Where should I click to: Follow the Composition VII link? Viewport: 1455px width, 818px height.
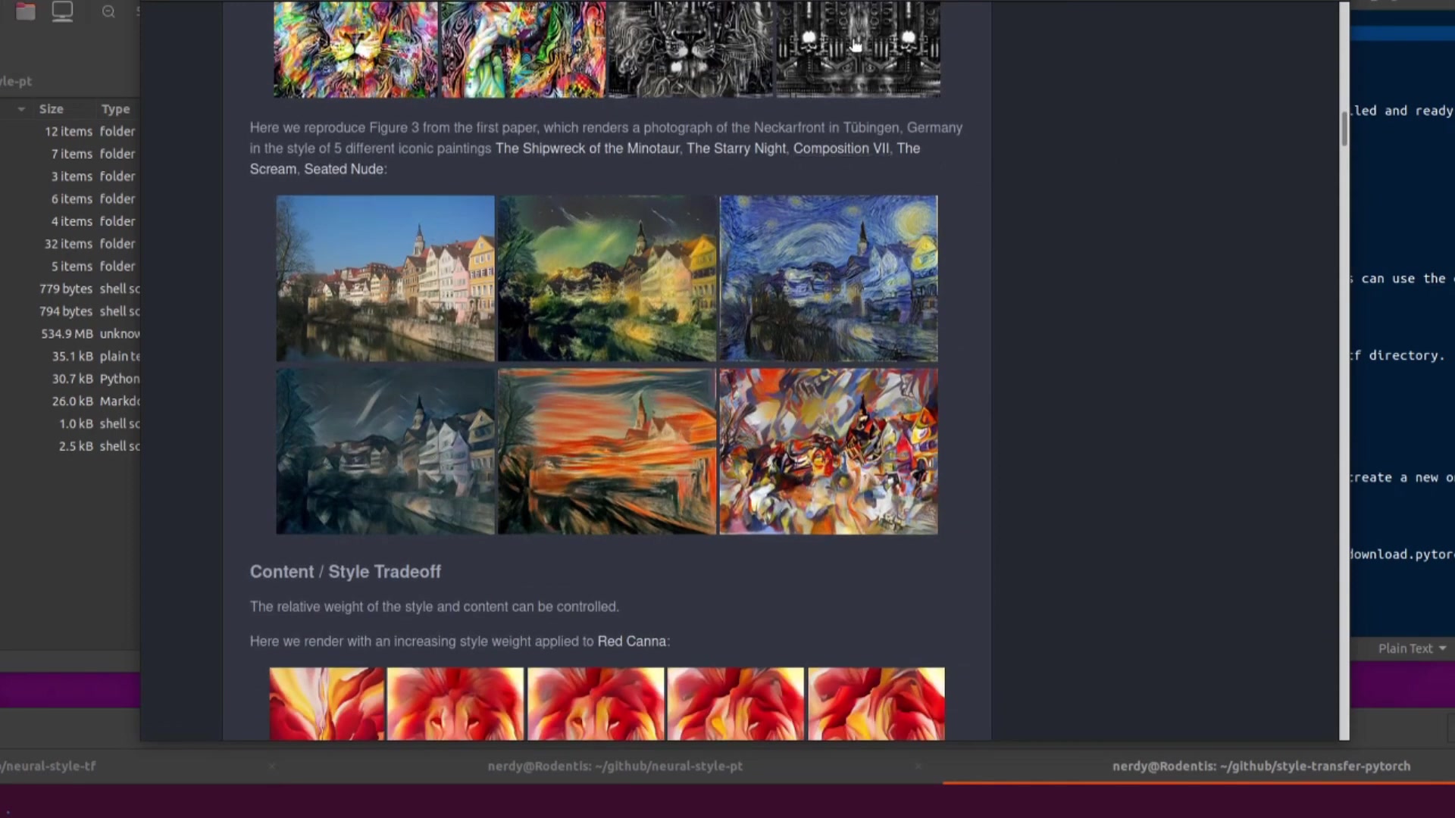pos(841,148)
